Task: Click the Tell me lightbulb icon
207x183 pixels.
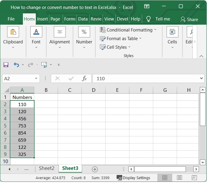Action: click(149, 19)
